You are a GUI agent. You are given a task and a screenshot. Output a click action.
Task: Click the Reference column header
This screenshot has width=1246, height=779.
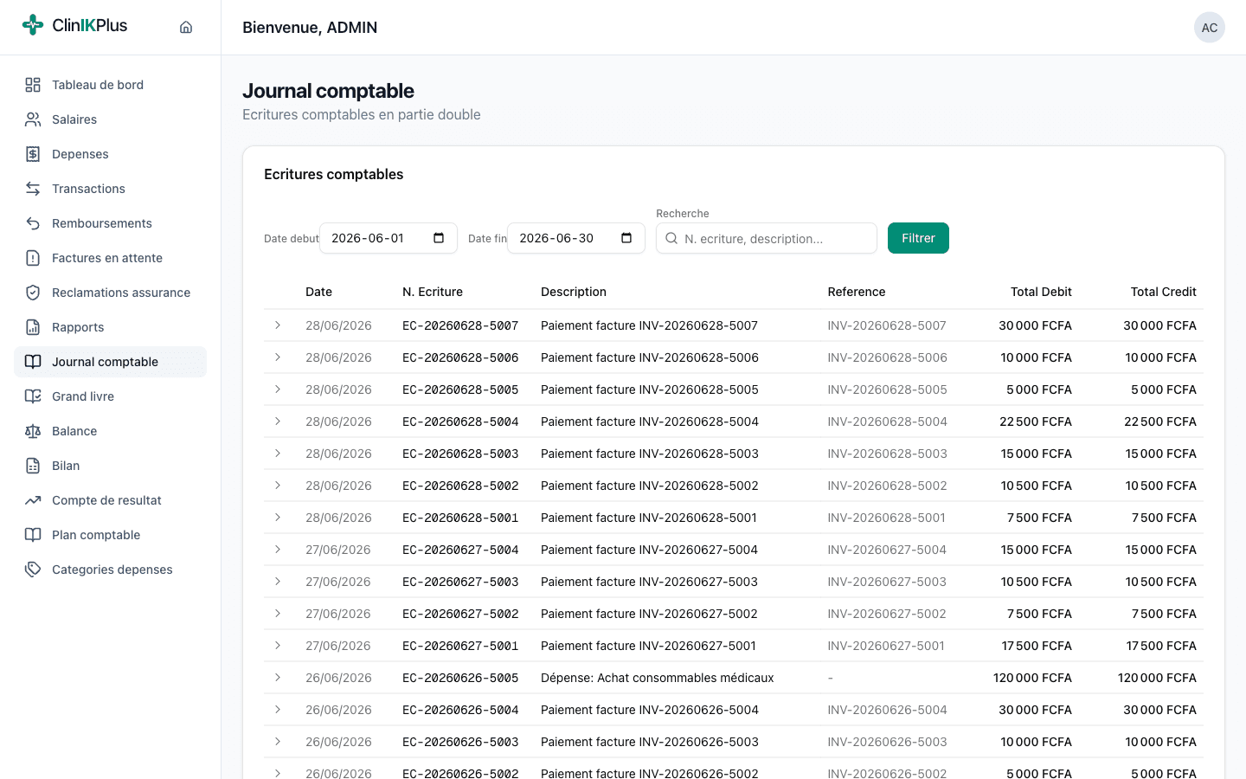(x=857, y=292)
